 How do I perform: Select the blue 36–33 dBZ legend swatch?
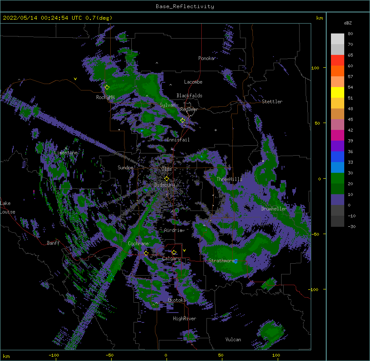pyautogui.click(x=337, y=156)
